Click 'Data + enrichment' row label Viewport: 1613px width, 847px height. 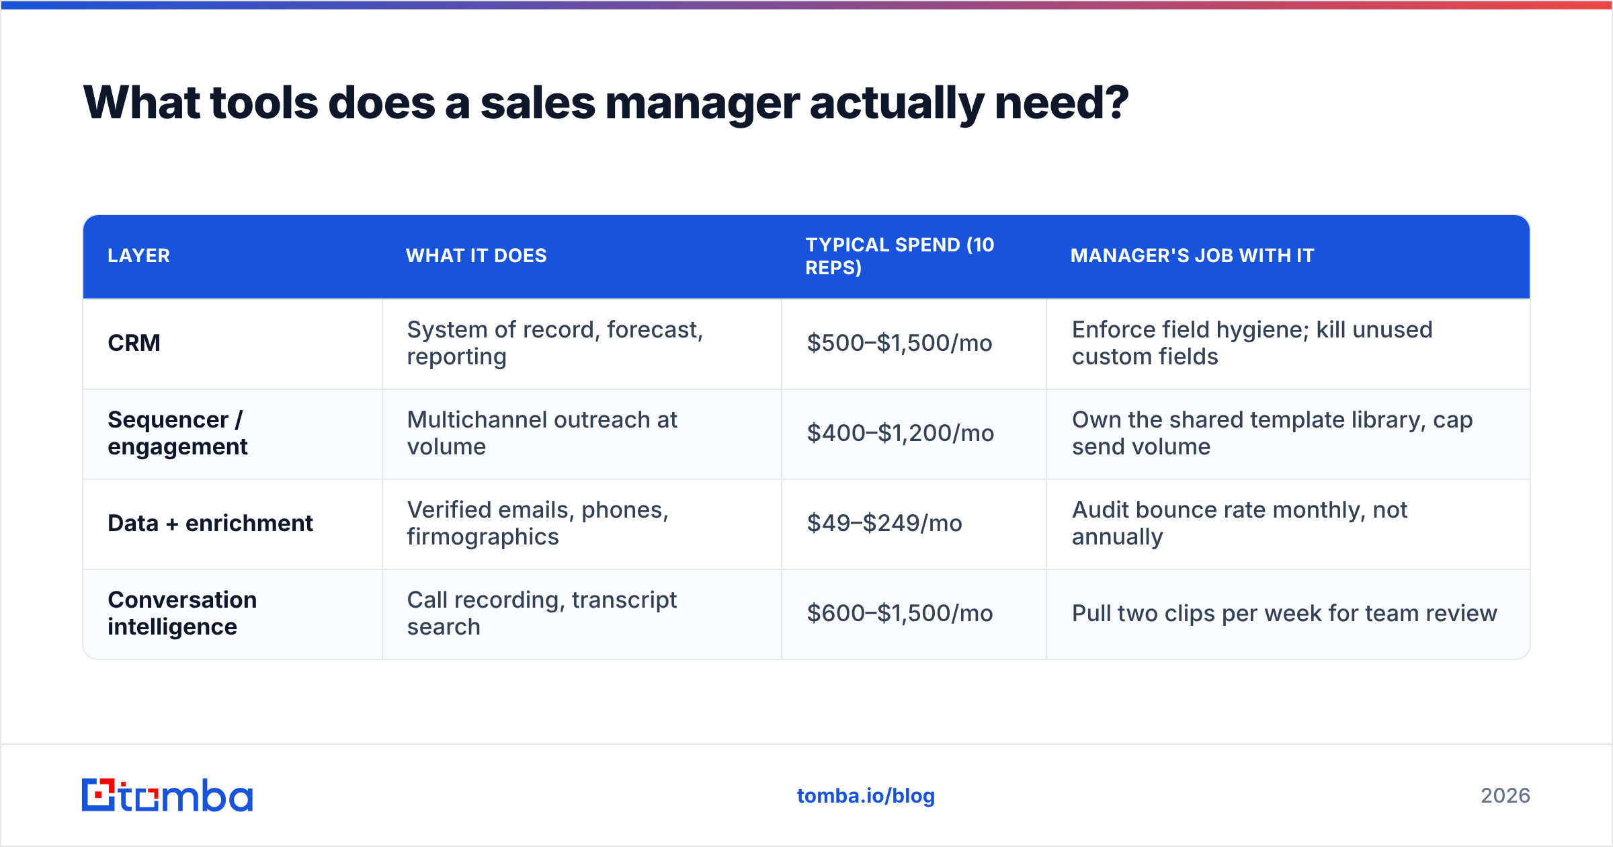point(210,523)
